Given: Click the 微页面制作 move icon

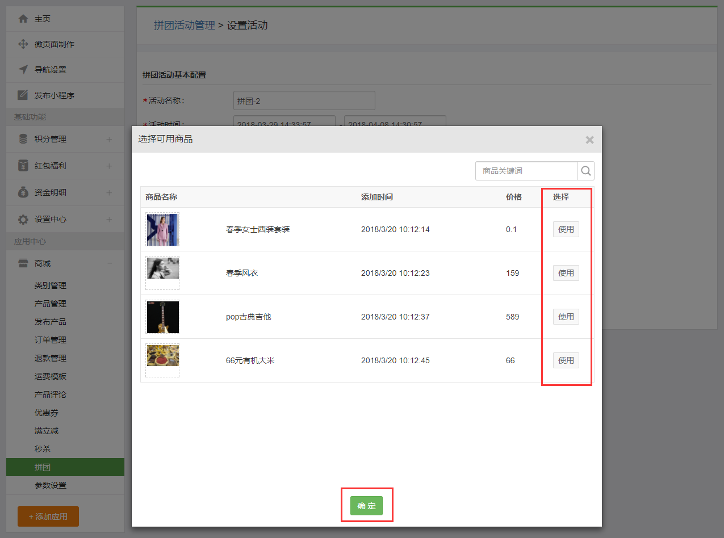Looking at the screenshot, I should [23, 44].
